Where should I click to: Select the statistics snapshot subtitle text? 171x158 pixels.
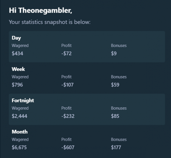coord(50,22)
